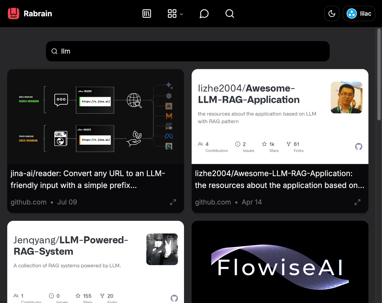Click GitHub icon on LLM-Powered-RAG-System preview
The width and height of the screenshot is (382, 303).
(174, 298)
